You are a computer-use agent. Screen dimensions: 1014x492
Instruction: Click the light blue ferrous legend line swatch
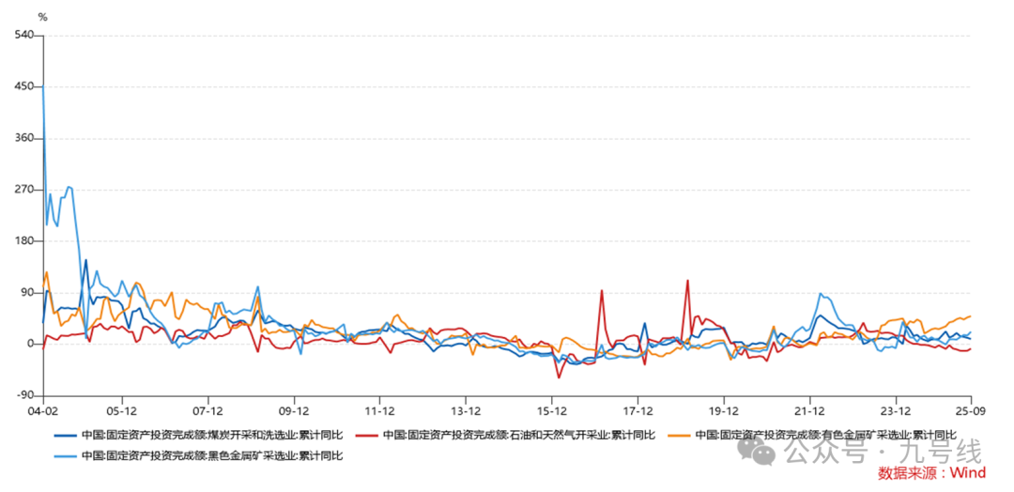pyautogui.click(x=65, y=455)
